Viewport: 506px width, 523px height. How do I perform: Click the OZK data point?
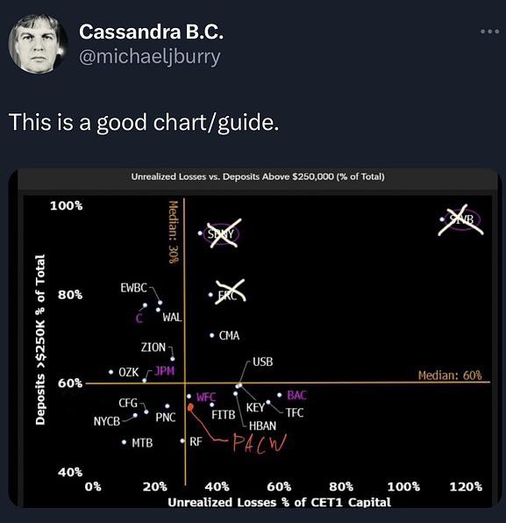[x=111, y=371]
